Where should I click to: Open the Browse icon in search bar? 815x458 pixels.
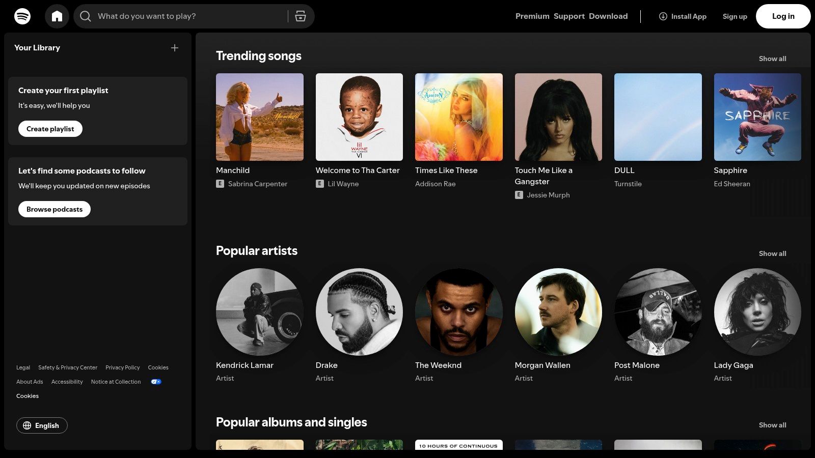pos(301,16)
